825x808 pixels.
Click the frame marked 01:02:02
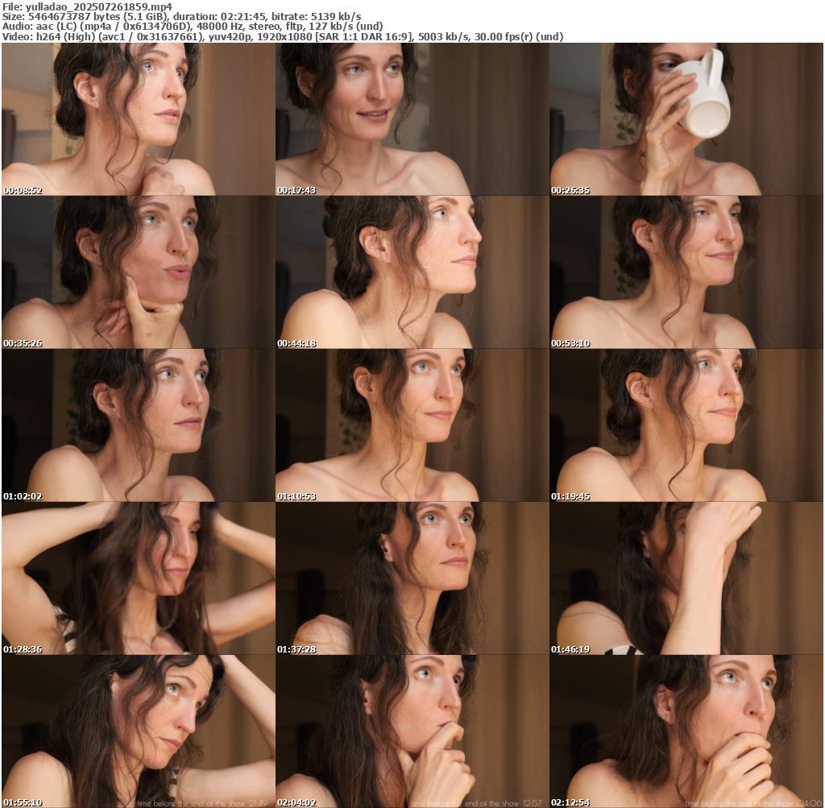point(138,425)
